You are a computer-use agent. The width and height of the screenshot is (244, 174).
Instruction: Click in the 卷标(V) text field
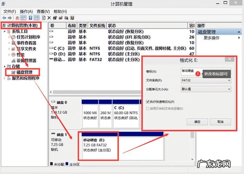click(x=206, y=71)
